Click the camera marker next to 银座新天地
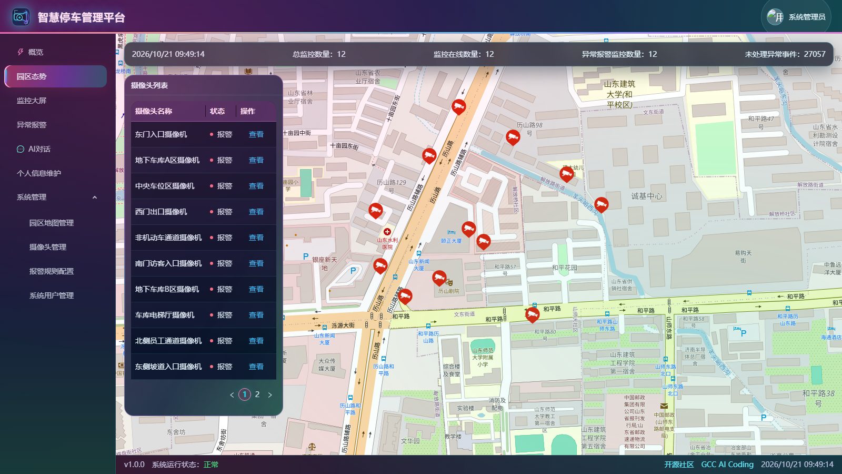This screenshot has height=474, width=842. 380,265
